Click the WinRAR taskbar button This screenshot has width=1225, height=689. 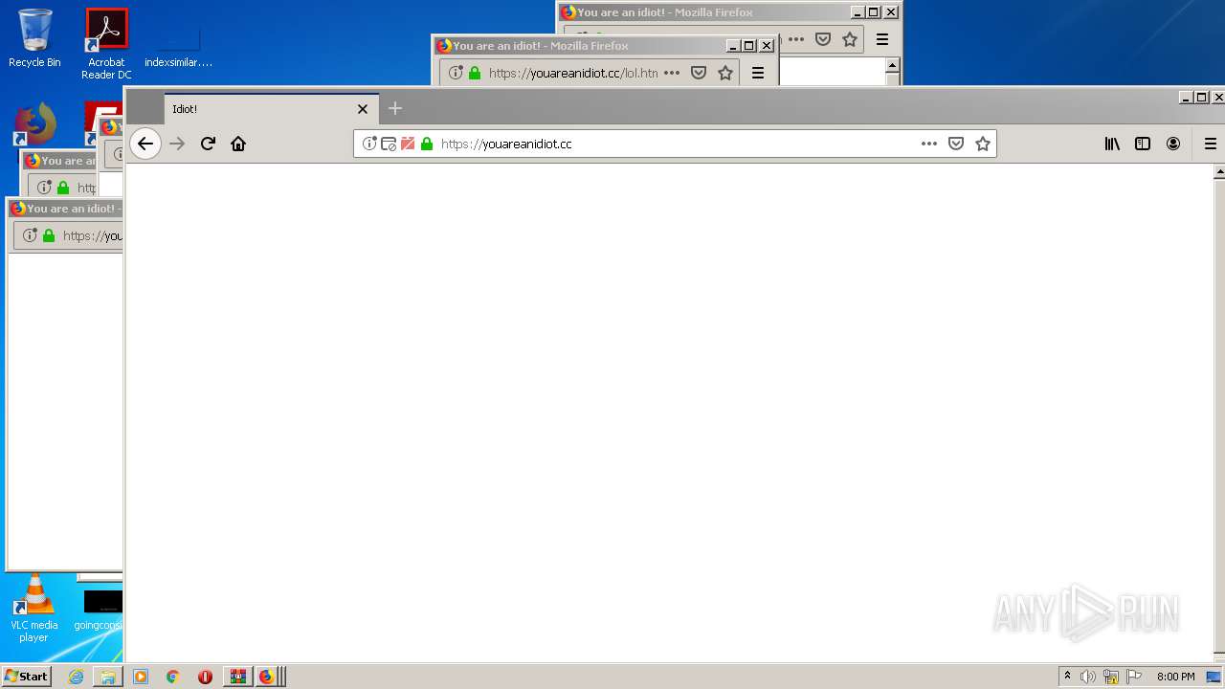click(237, 677)
